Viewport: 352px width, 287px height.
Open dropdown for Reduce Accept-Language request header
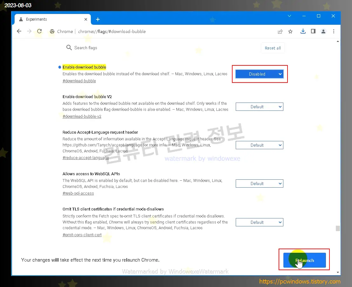click(259, 145)
